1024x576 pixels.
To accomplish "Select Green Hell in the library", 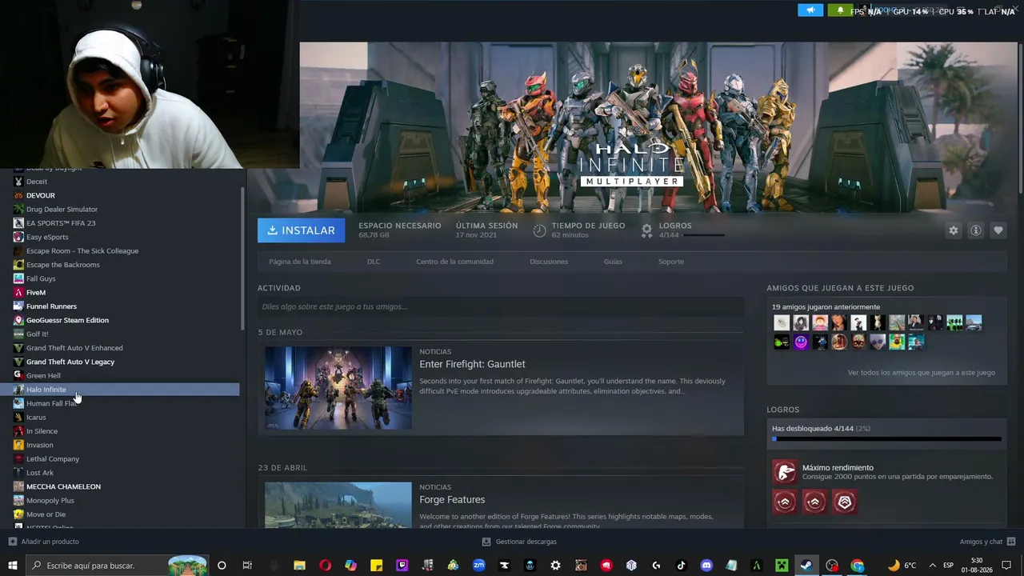I will (43, 376).
